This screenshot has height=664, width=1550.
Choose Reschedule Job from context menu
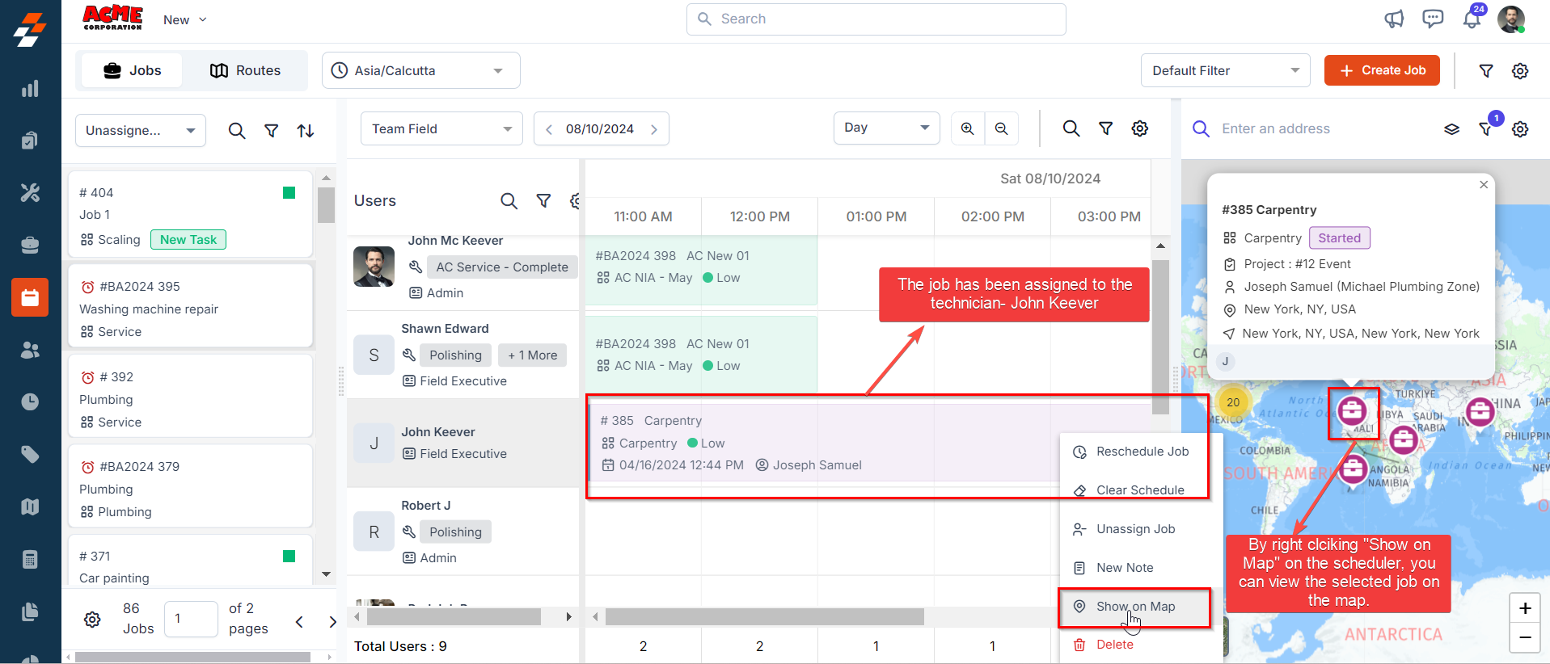(1141, 452)
